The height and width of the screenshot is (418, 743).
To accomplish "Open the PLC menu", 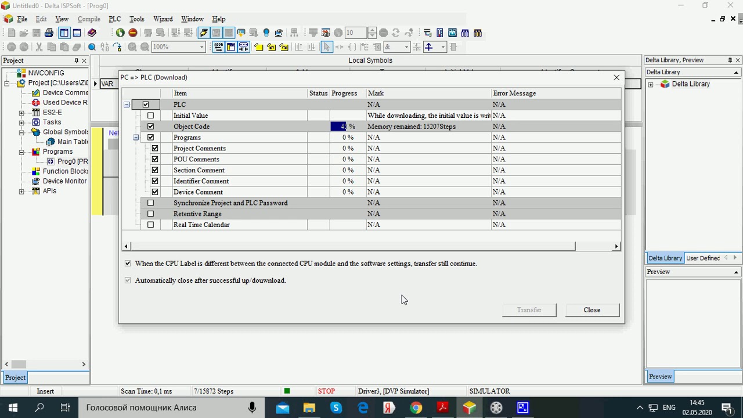I will (115, 19).
